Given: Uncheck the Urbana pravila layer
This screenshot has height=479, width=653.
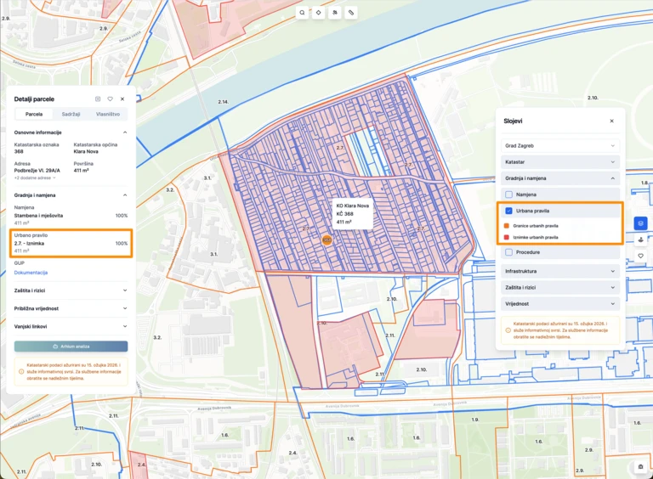Looking at the screenshot, I should tap(509, 210).
